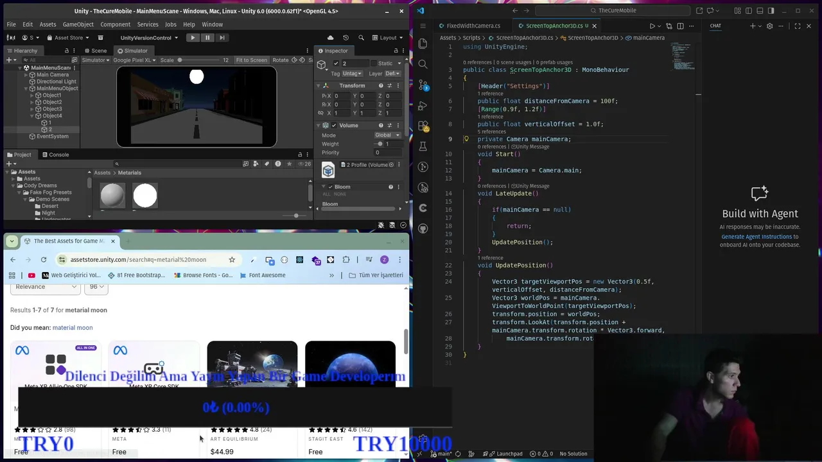Open the Window menu in Unity
822x462 pixels.
pyautogui.click(x=213, y=24)
